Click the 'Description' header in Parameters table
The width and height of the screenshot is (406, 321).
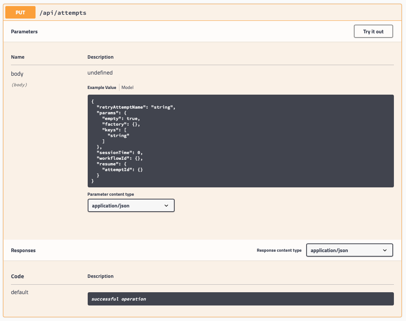[x=101, y=57]
